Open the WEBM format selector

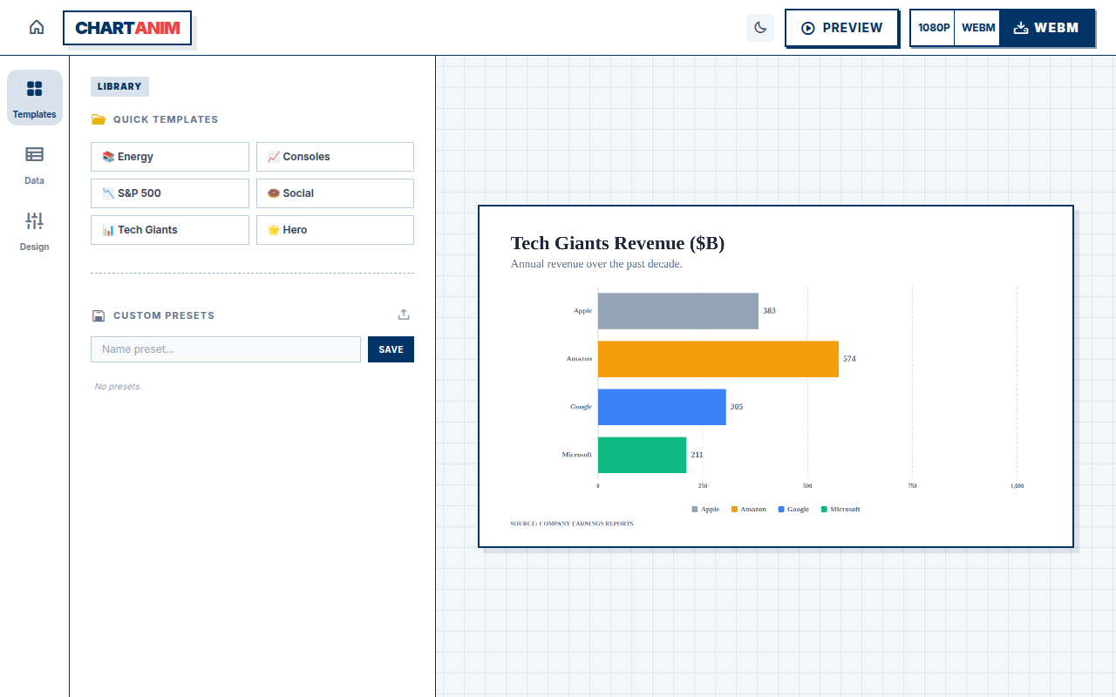coord(978,28)
